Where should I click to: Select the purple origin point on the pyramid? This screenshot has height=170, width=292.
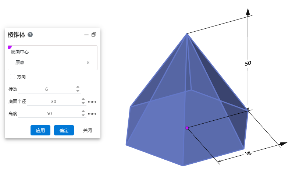[x=187, y=128]
